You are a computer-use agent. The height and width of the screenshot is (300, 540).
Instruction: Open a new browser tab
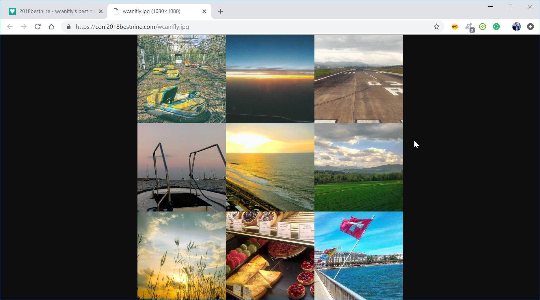pyautogui.click(x=221, y=11)
